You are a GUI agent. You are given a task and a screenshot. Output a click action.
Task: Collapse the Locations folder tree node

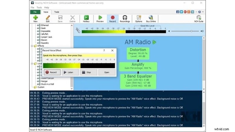(x=32, y=63)
